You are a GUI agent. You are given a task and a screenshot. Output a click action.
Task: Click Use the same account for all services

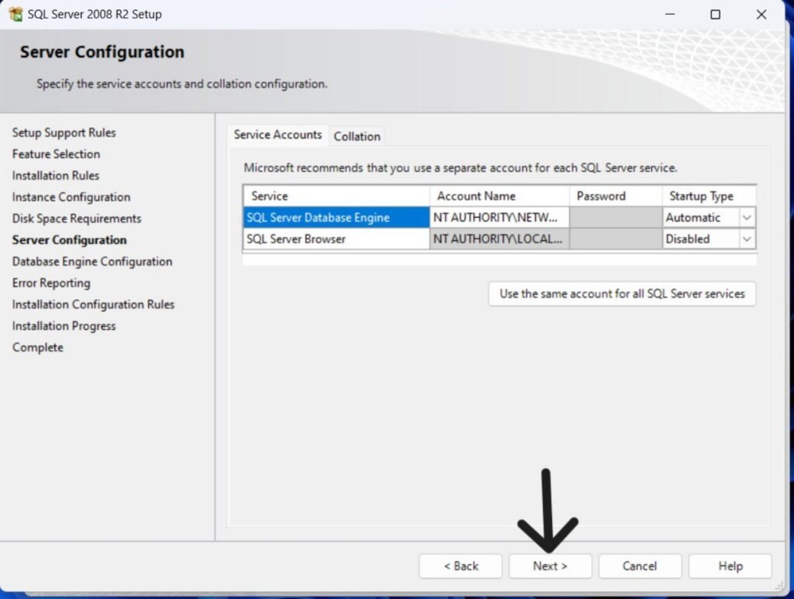click(622, 294)
